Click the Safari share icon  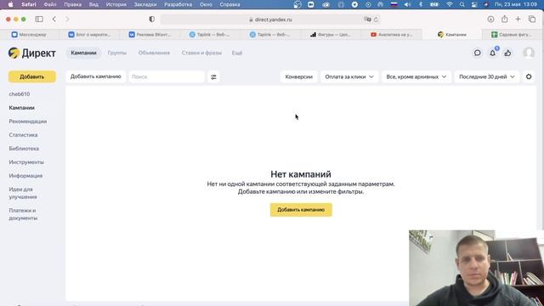(x=504, y=19)
